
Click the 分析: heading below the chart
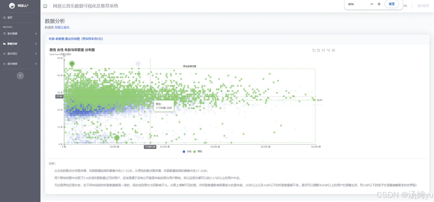pyautogui.click(x=52, y=163)
